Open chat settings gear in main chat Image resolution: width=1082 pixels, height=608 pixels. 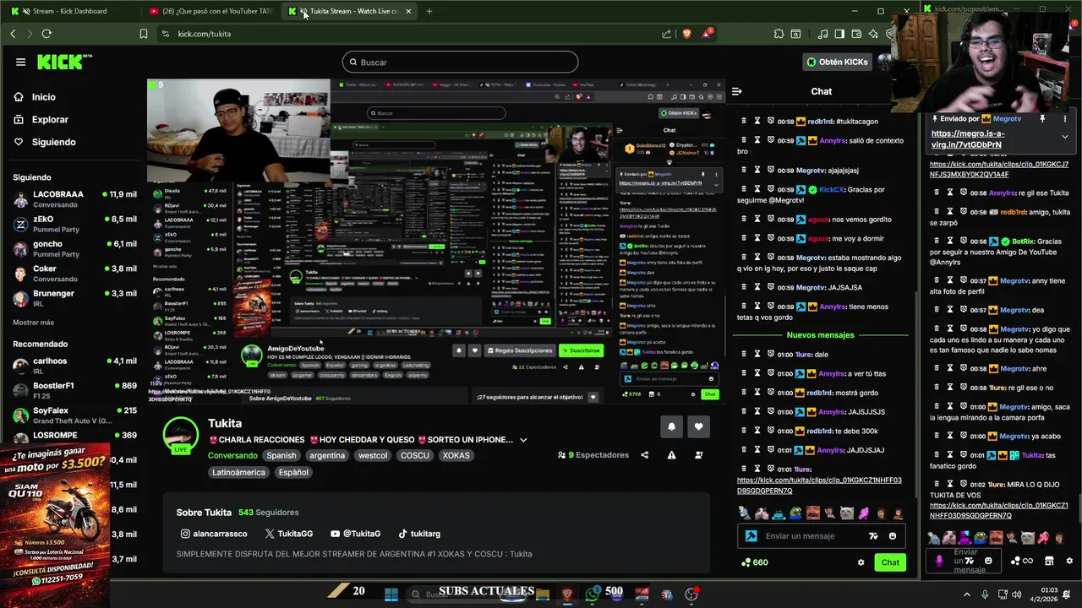click(x=861, y=562)
